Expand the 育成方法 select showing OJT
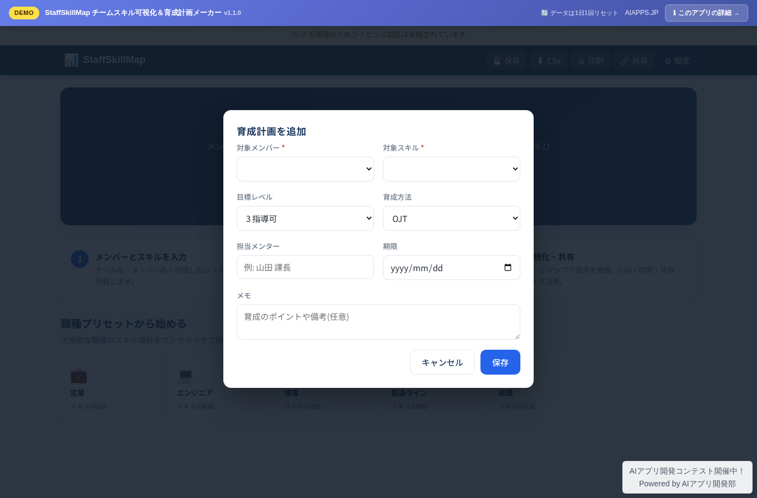 pyautogui.click(x=452, y=218)
